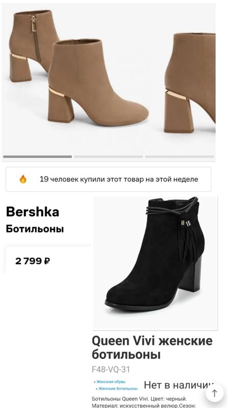
Task: Click the Нет в наличии status text
Action: 180,385
